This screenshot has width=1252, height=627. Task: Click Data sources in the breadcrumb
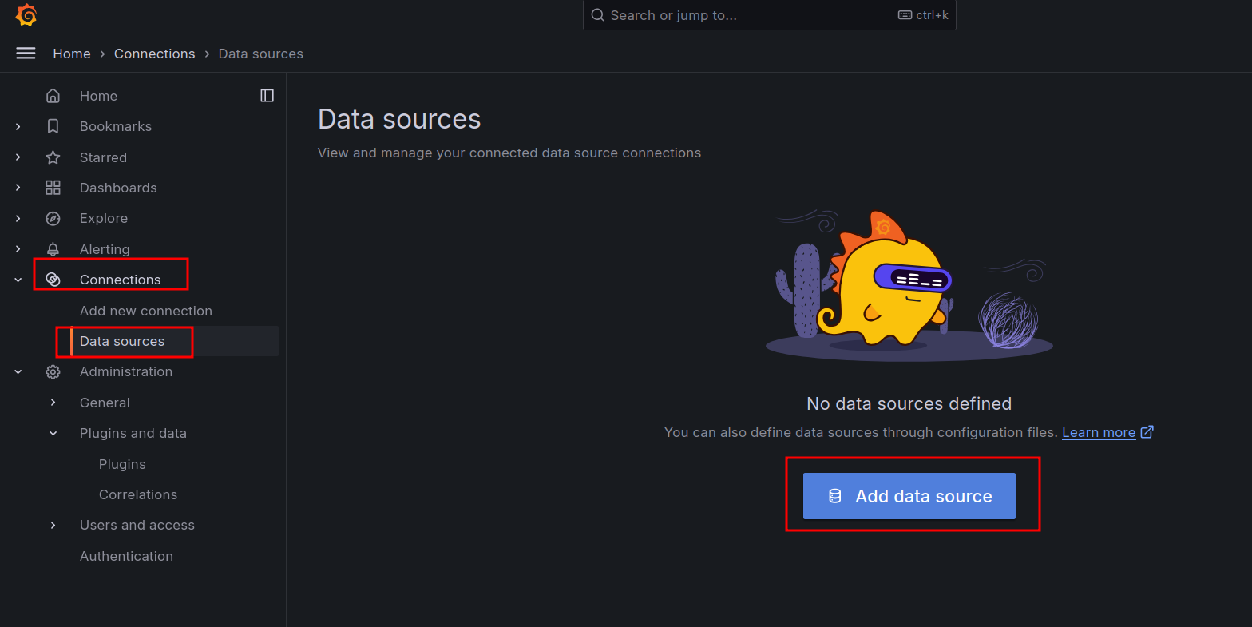pos(261,54)
